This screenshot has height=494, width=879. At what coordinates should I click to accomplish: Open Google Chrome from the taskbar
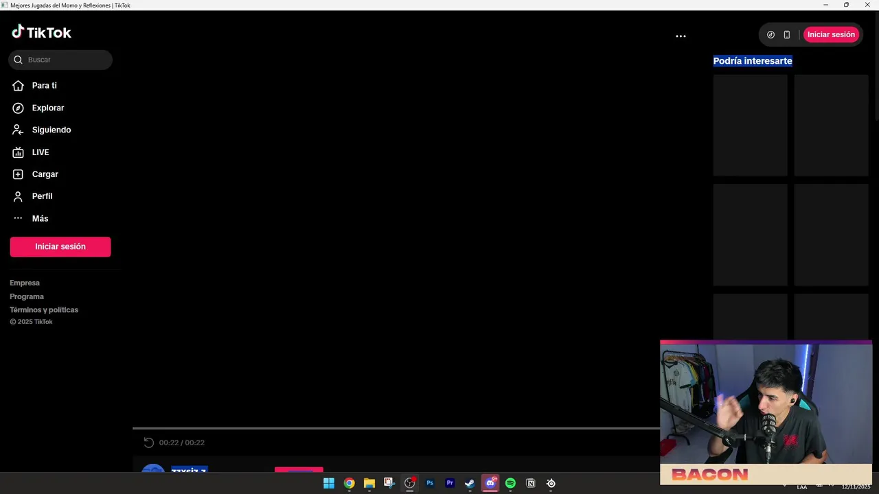pyautogui.click(x=349, y=483)
